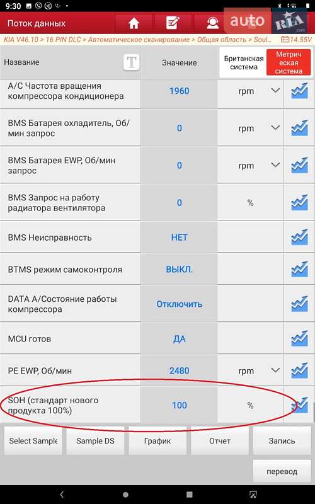Show graph for BMS Неисправность row
The height and width of the screenshot is (504, 315).
pos(299,238)
